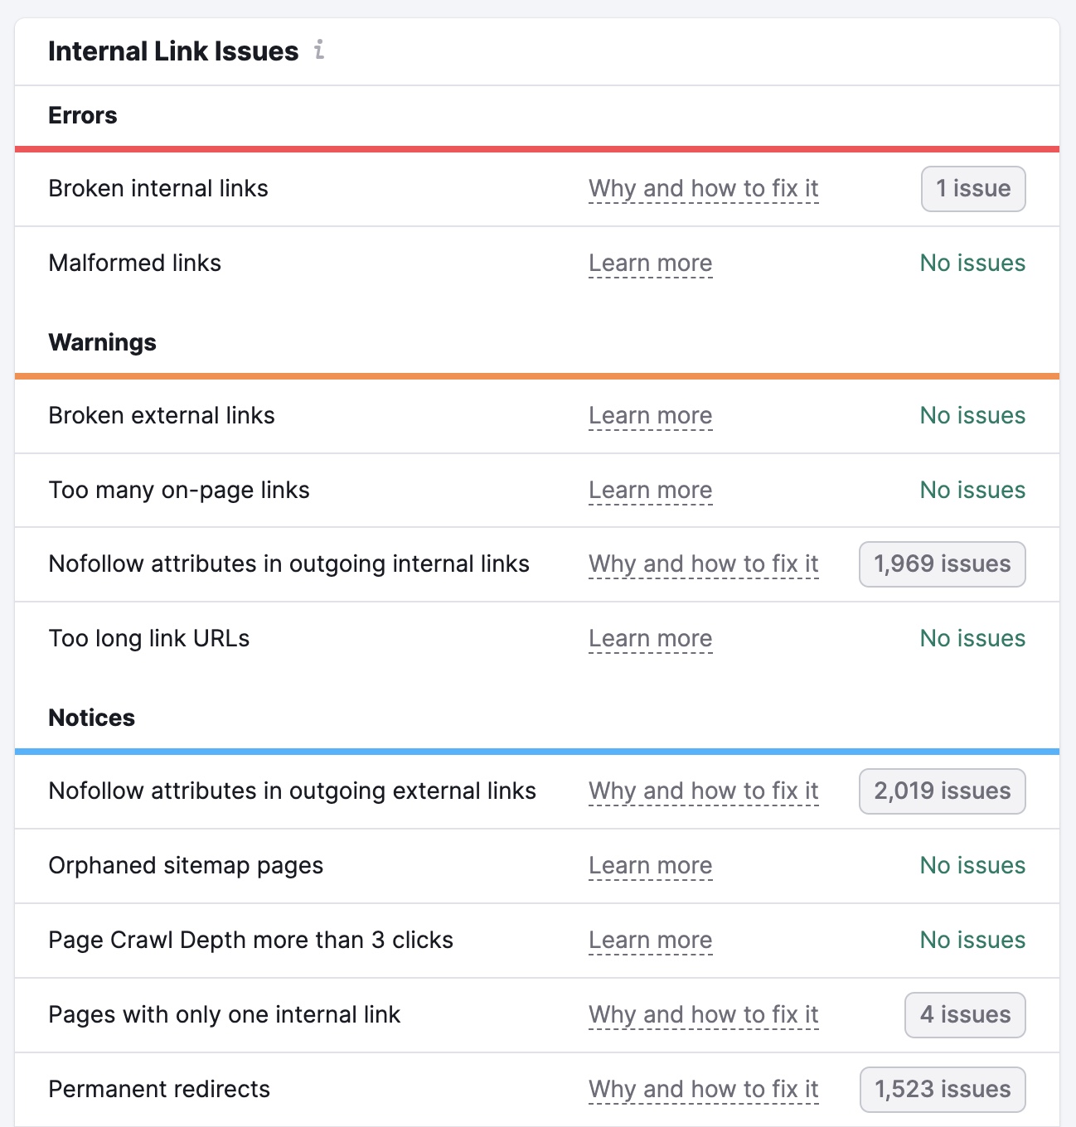The width and height of the screenshot is (1076, 1127).
Task: Click 4 issues for pages with one internal link
Action: click(965, 1014)
